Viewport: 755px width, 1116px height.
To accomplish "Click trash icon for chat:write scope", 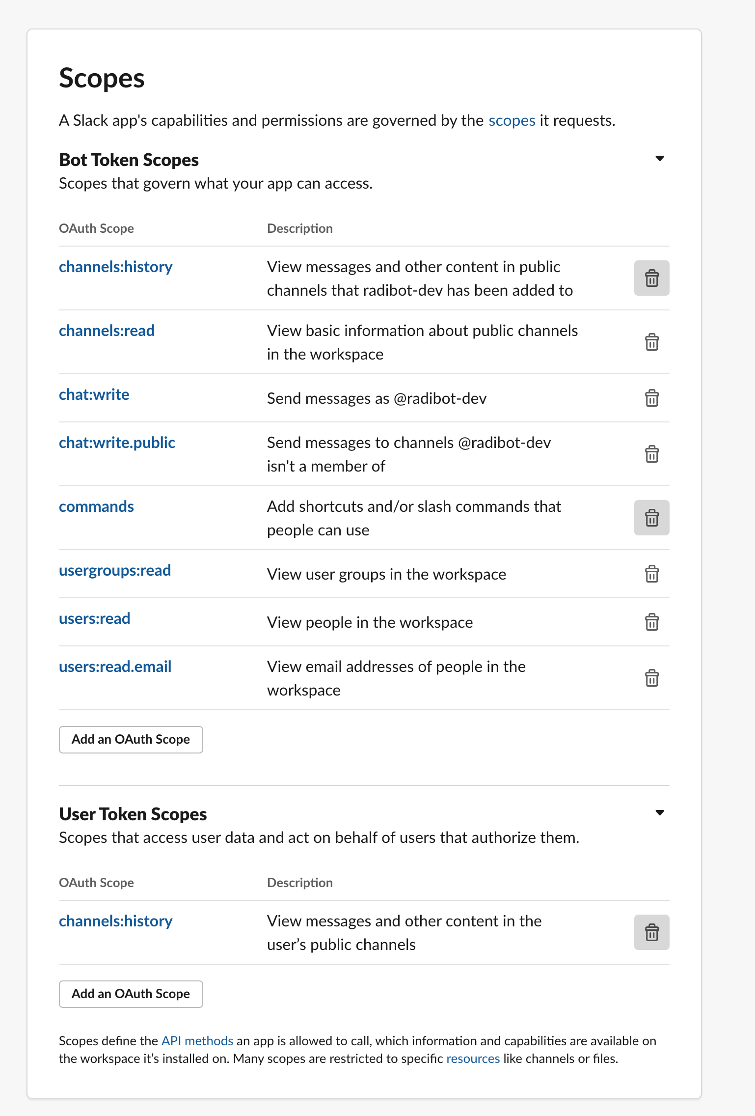I will (x=651, y=398).
